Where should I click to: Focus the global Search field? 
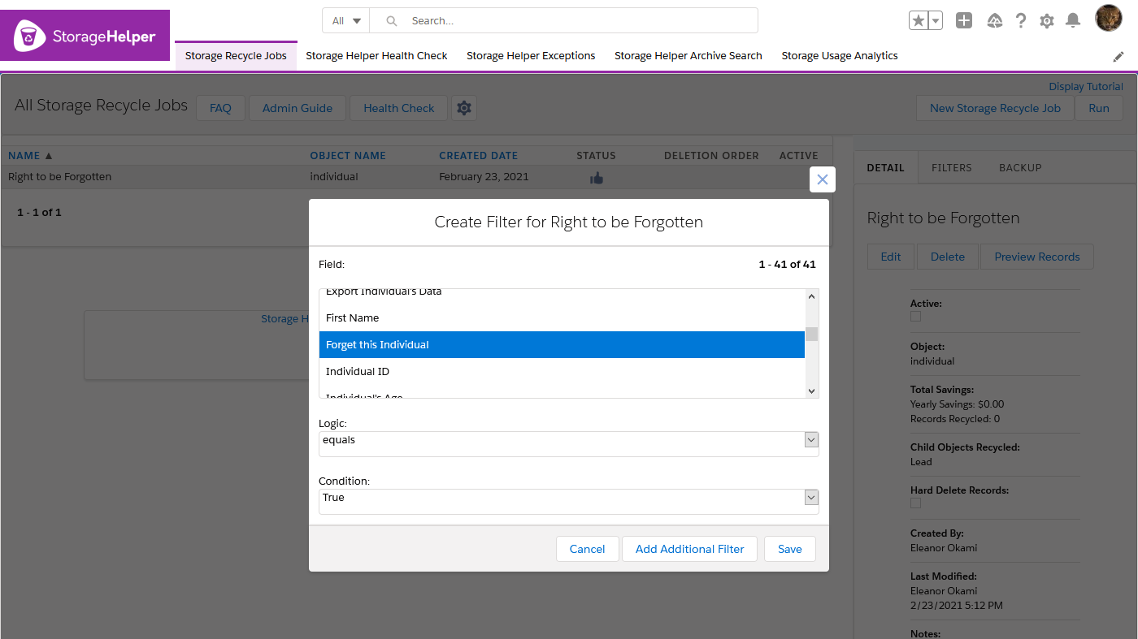(564, 21)
